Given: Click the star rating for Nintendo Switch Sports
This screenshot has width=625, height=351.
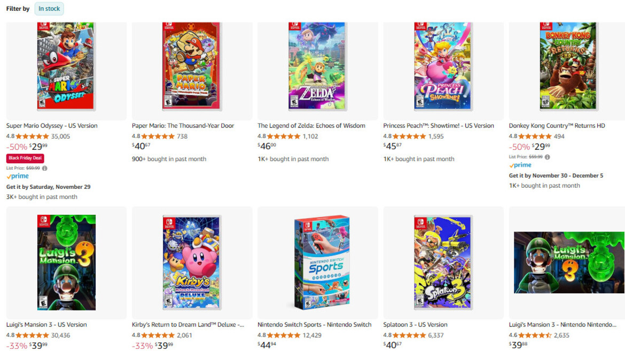Looking at the screenshot, I should pos(282,334).
